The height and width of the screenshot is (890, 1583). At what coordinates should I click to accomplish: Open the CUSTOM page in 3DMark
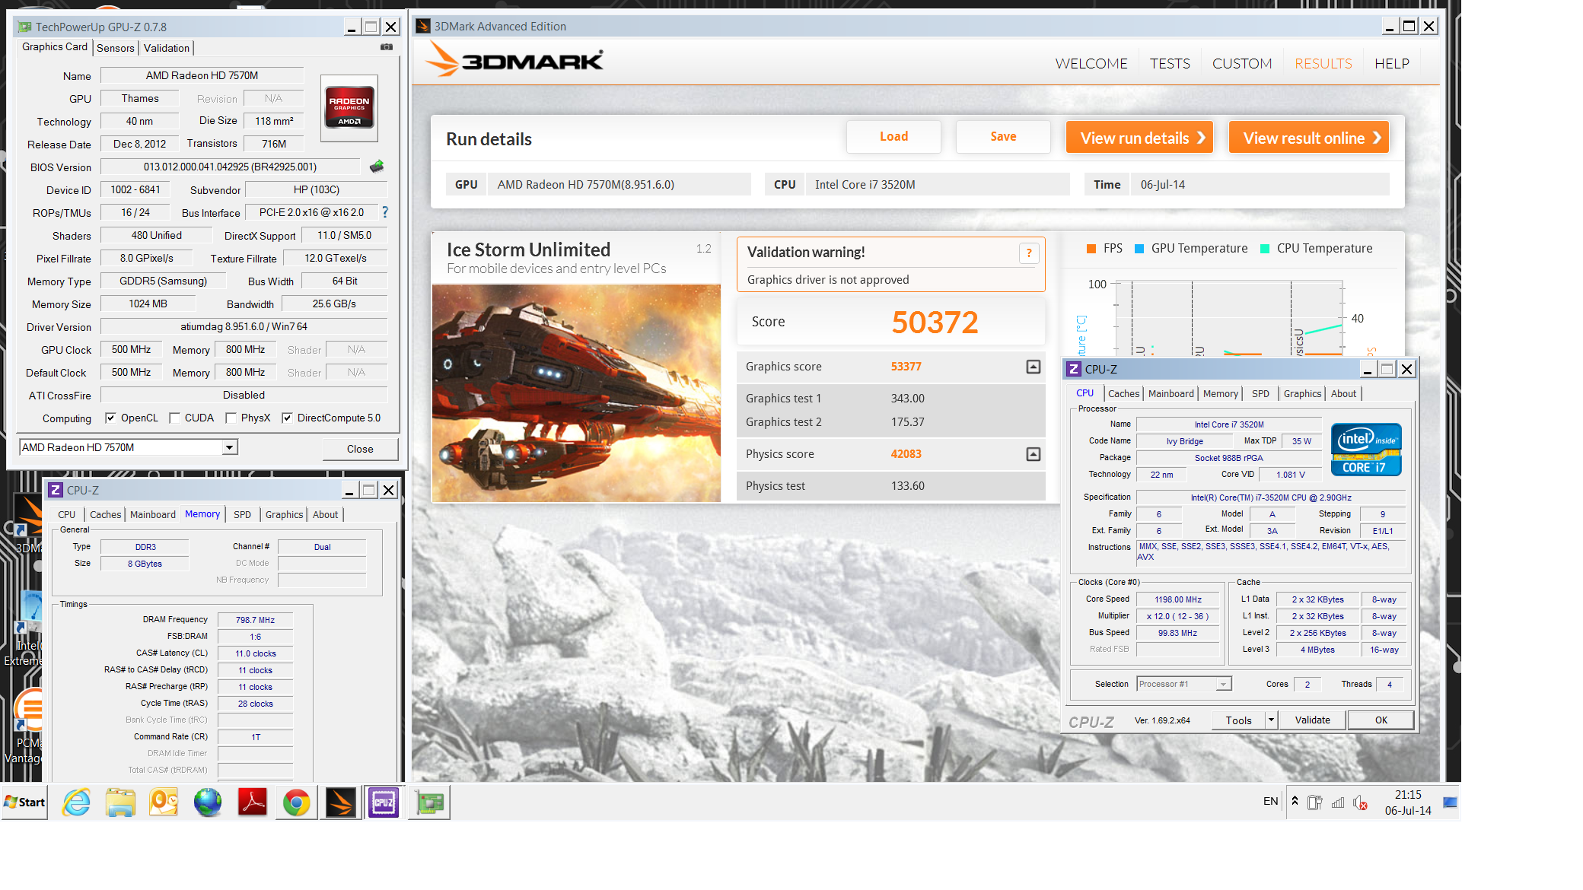click(x=1242, y=64)
